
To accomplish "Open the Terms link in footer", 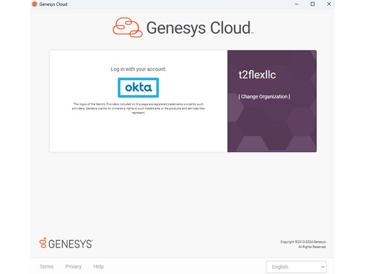I will (x=46, y=267).
